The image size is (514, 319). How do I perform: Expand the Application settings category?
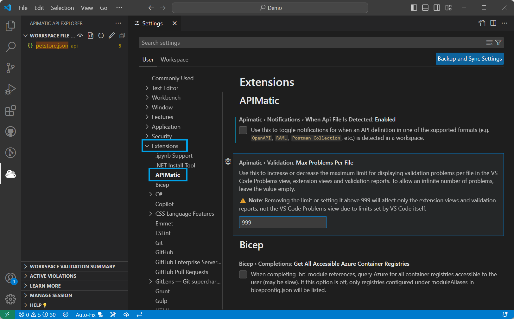(x=147, y=127)
